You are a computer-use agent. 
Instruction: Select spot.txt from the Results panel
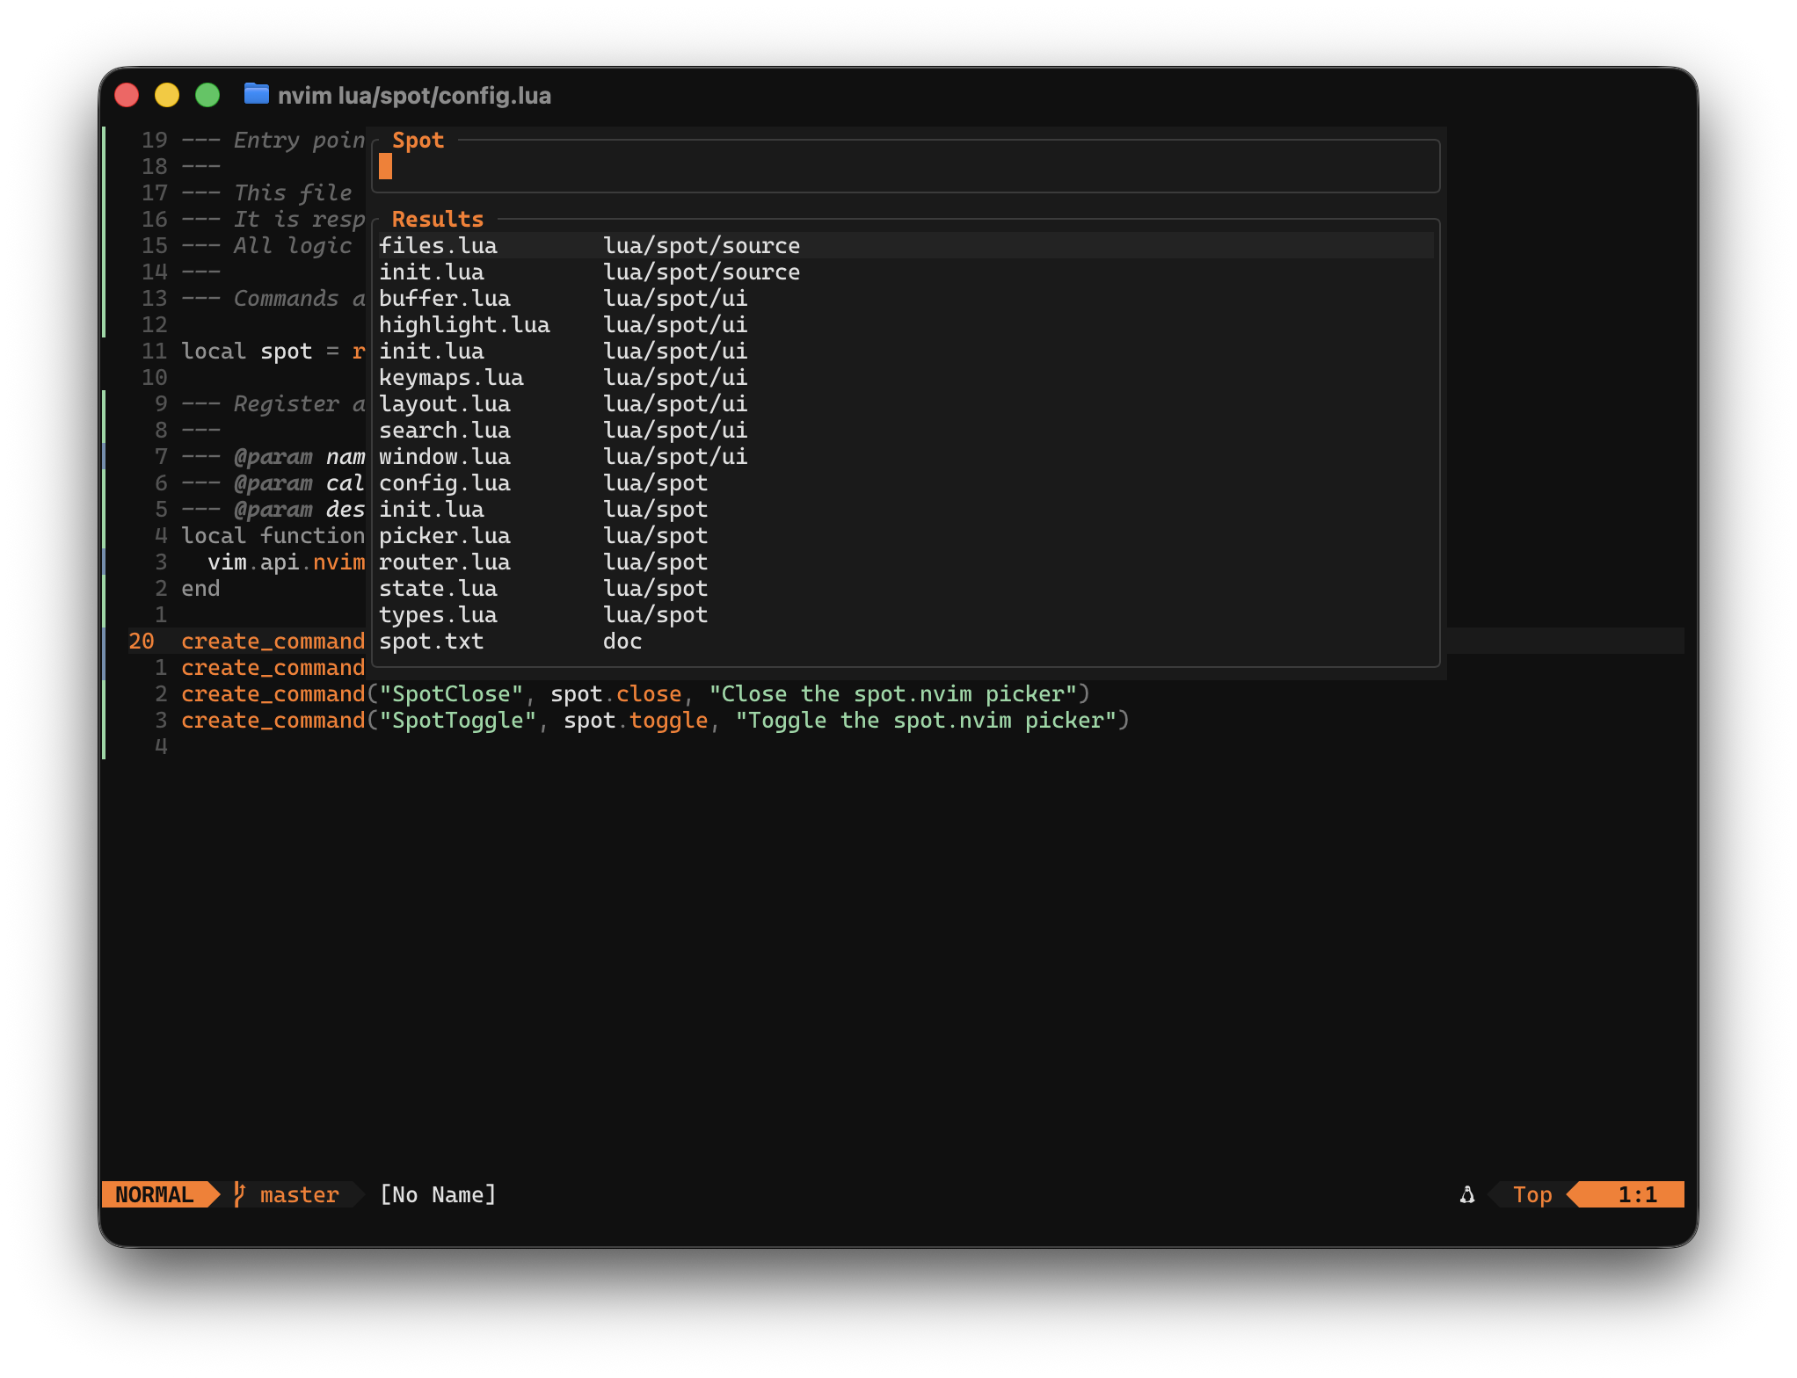(x=432, y=641)
